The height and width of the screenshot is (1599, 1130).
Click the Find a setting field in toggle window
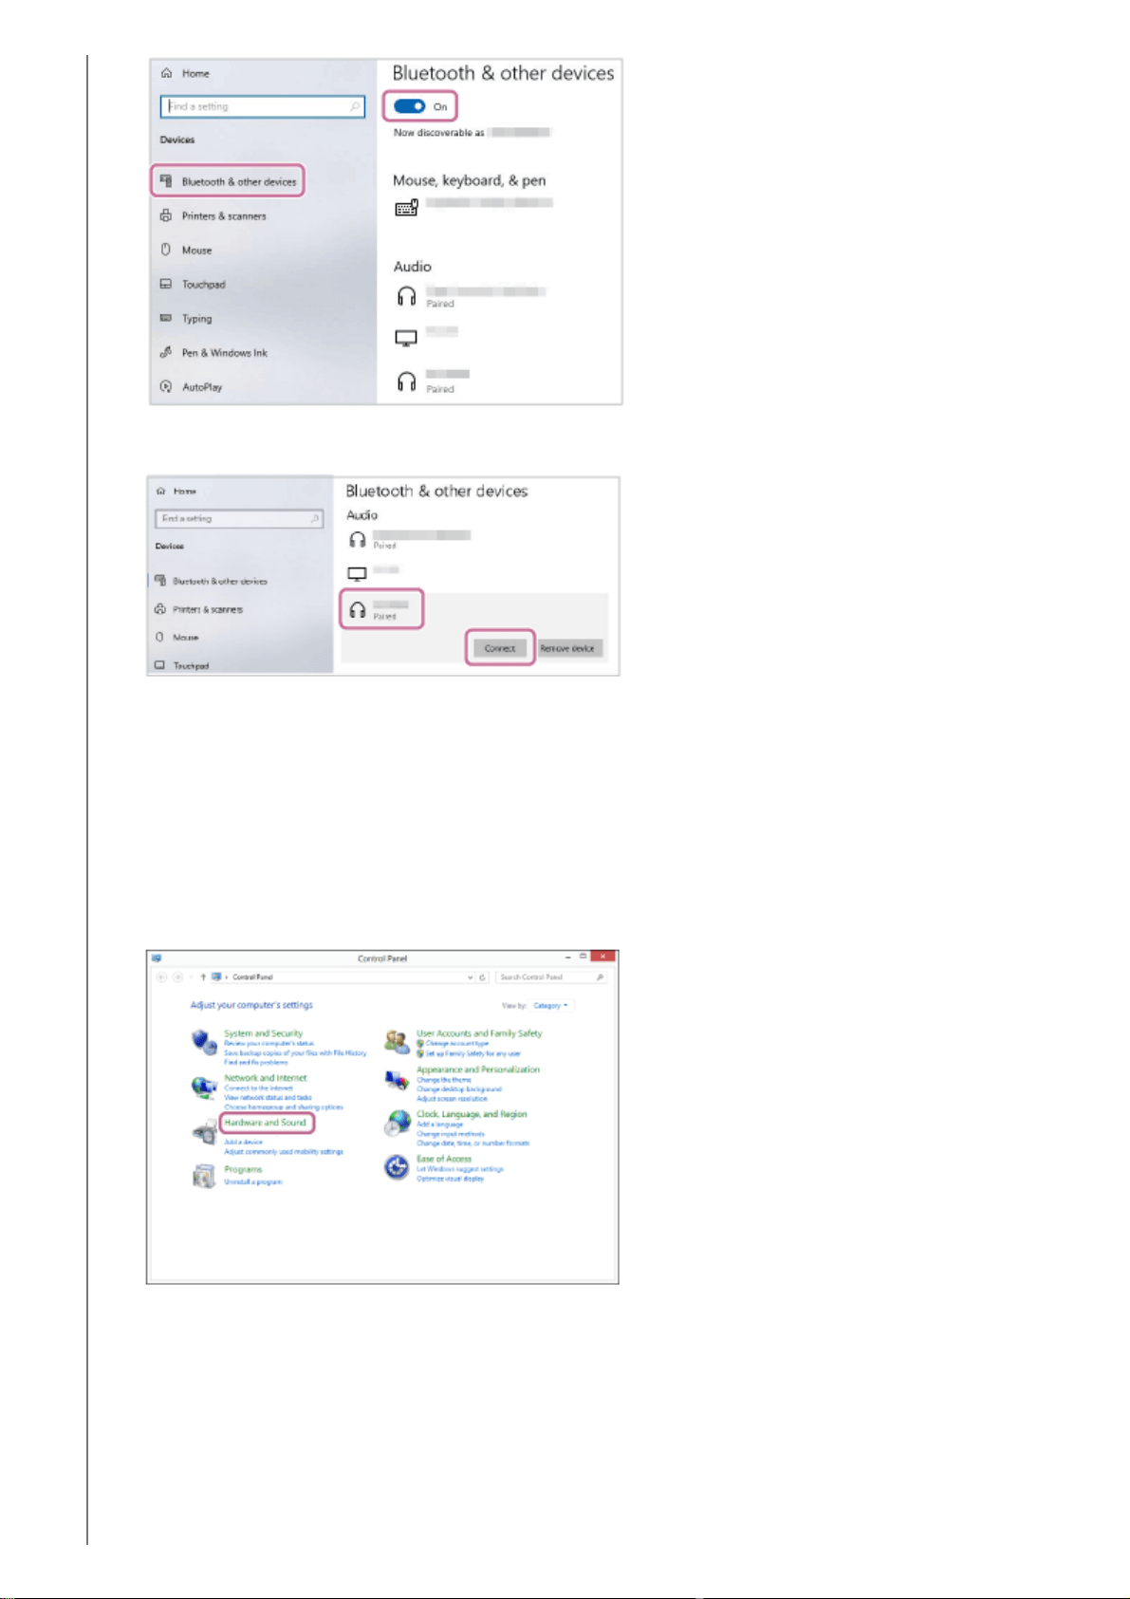[x=263, y=107]
